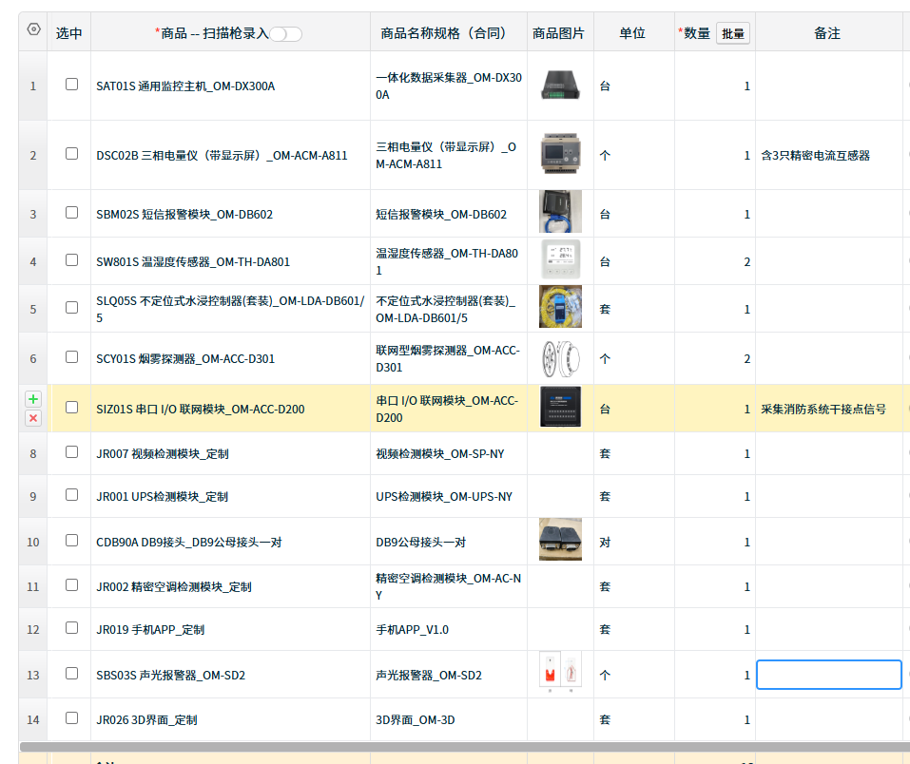The width and height of the screenshot is (910, 764).
Task: Click the red delete row icon
Action: 33,418
